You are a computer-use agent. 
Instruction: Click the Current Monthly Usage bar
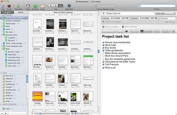tap(105, 6)
